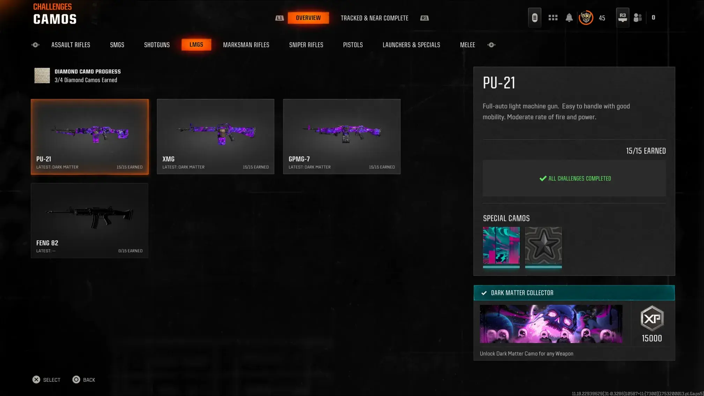This screenshot has width=704, height=396.
Task: Open the Assault Rifles category tab
Action: 71,45
